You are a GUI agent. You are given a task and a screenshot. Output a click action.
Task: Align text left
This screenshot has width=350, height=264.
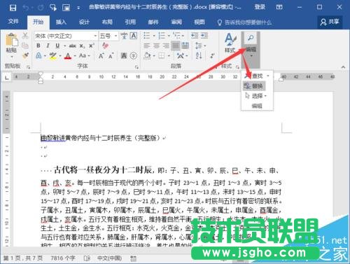(147, 46)
